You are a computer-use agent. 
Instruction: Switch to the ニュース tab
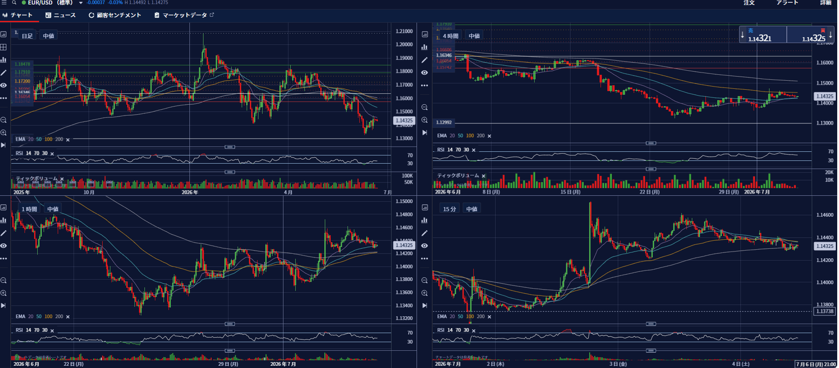pyautogui.click(x=61, y=15)
